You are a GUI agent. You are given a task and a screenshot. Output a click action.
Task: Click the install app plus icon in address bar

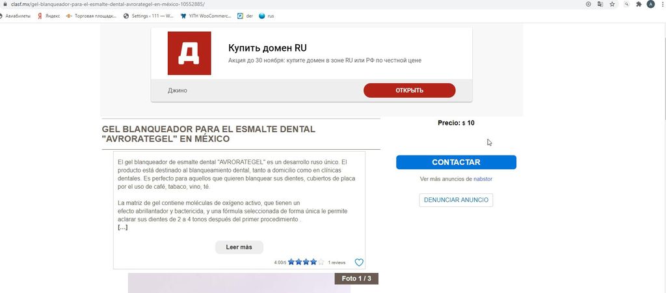click(x=588, y=5)
